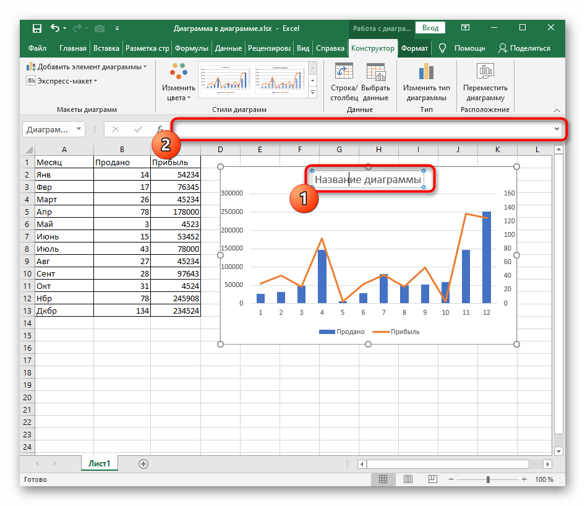This screenshot has width=585, height=506.
Task: Open the Данные tab
Action: 228,48
